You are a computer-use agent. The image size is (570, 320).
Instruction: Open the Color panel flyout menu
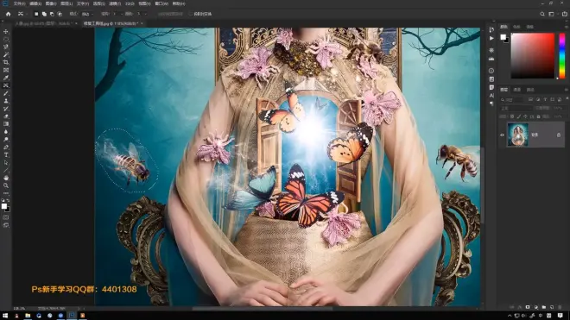tap(566, 27)
